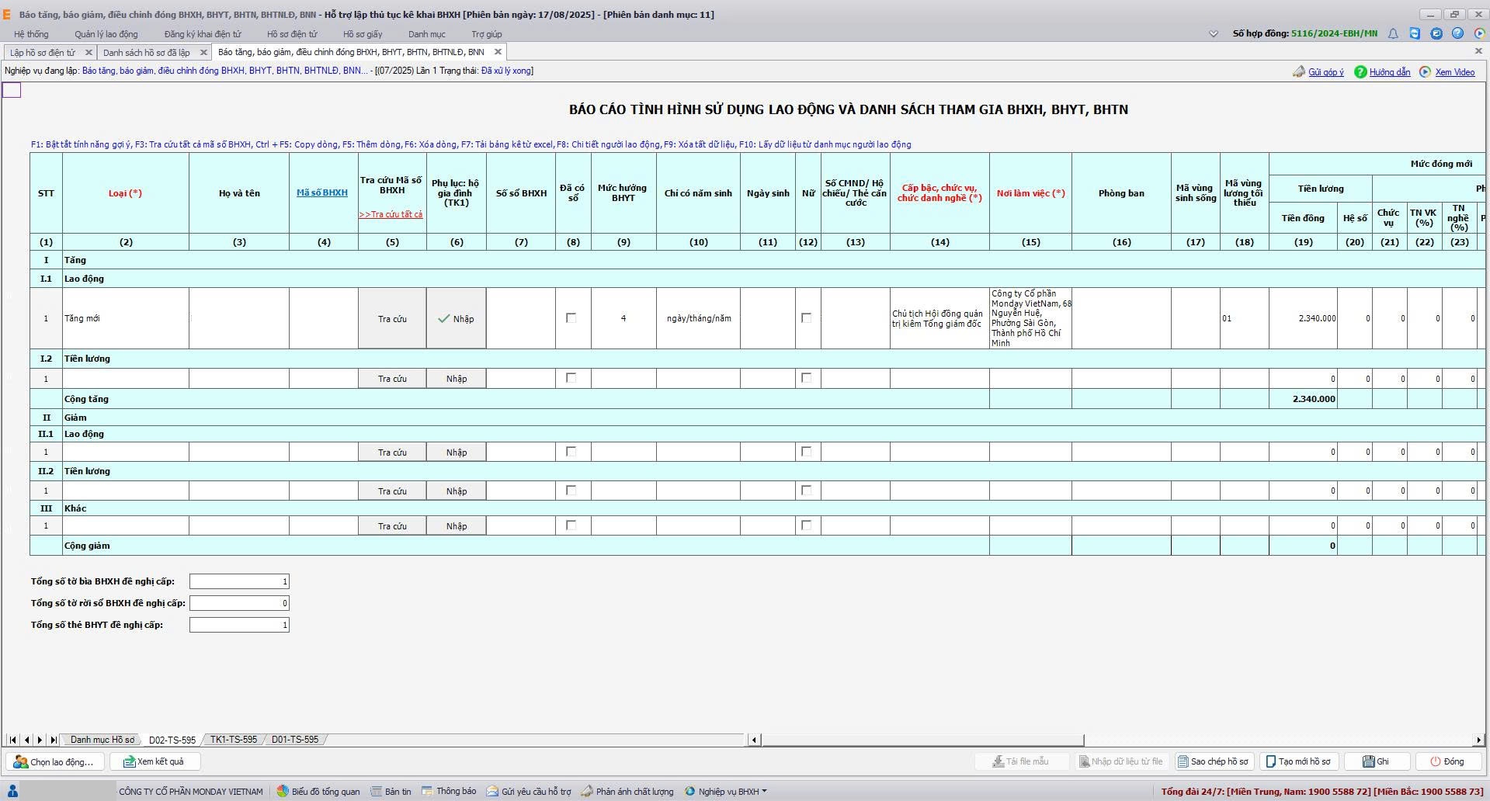The height and width of the screenshot is (801, 1490).
Task: Click Ghi save button
Action: coord(1376,761)
